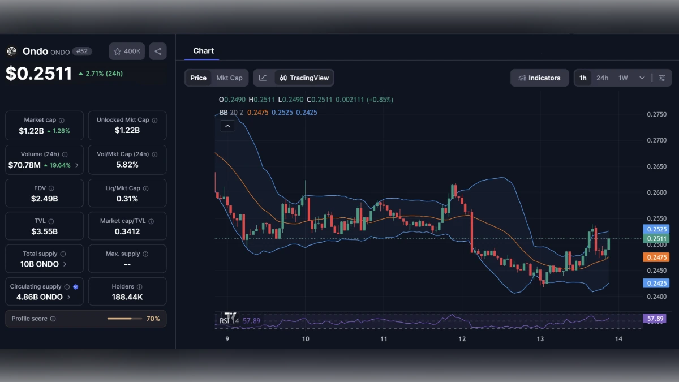Switch chart style with the line chart icon
Screen dimensions: 679x382
[x=263, y=78]
